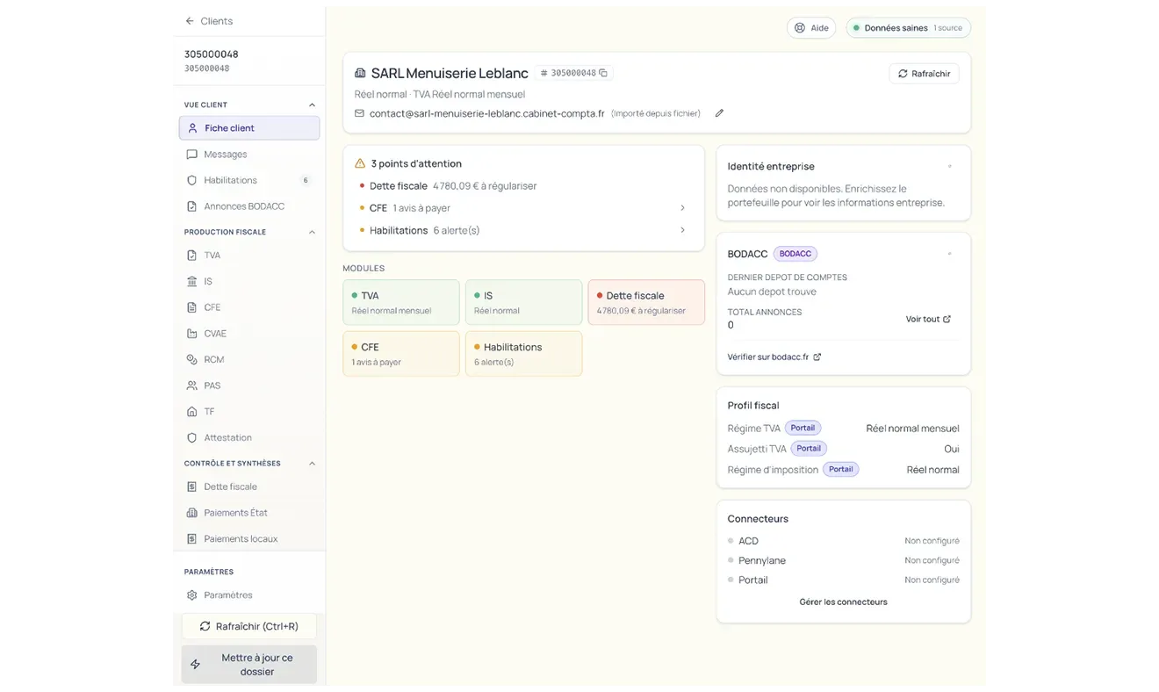Open Annonces BODACC in the sidebar
1159x692 pixels.
click(x=249, y=206)
